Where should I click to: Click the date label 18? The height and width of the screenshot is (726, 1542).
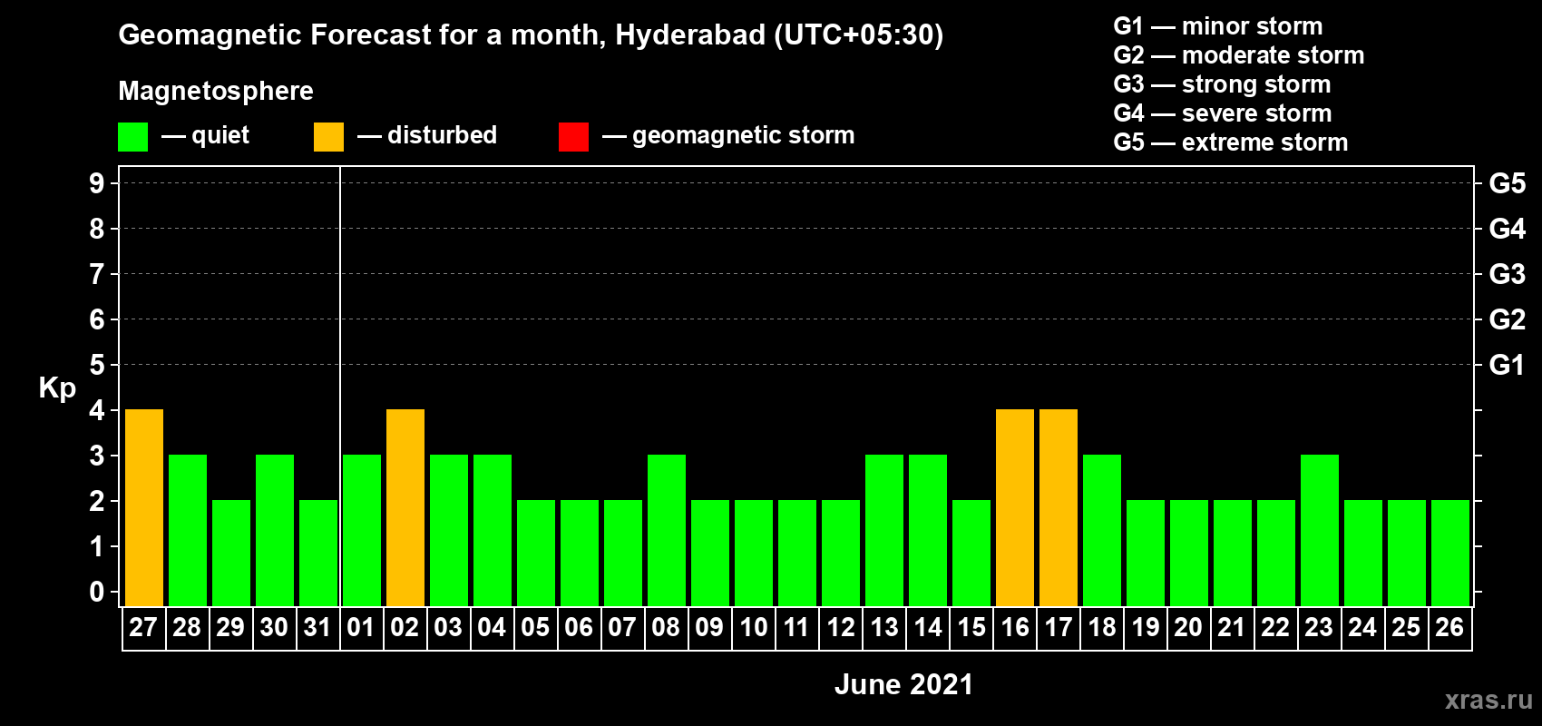1102,628
